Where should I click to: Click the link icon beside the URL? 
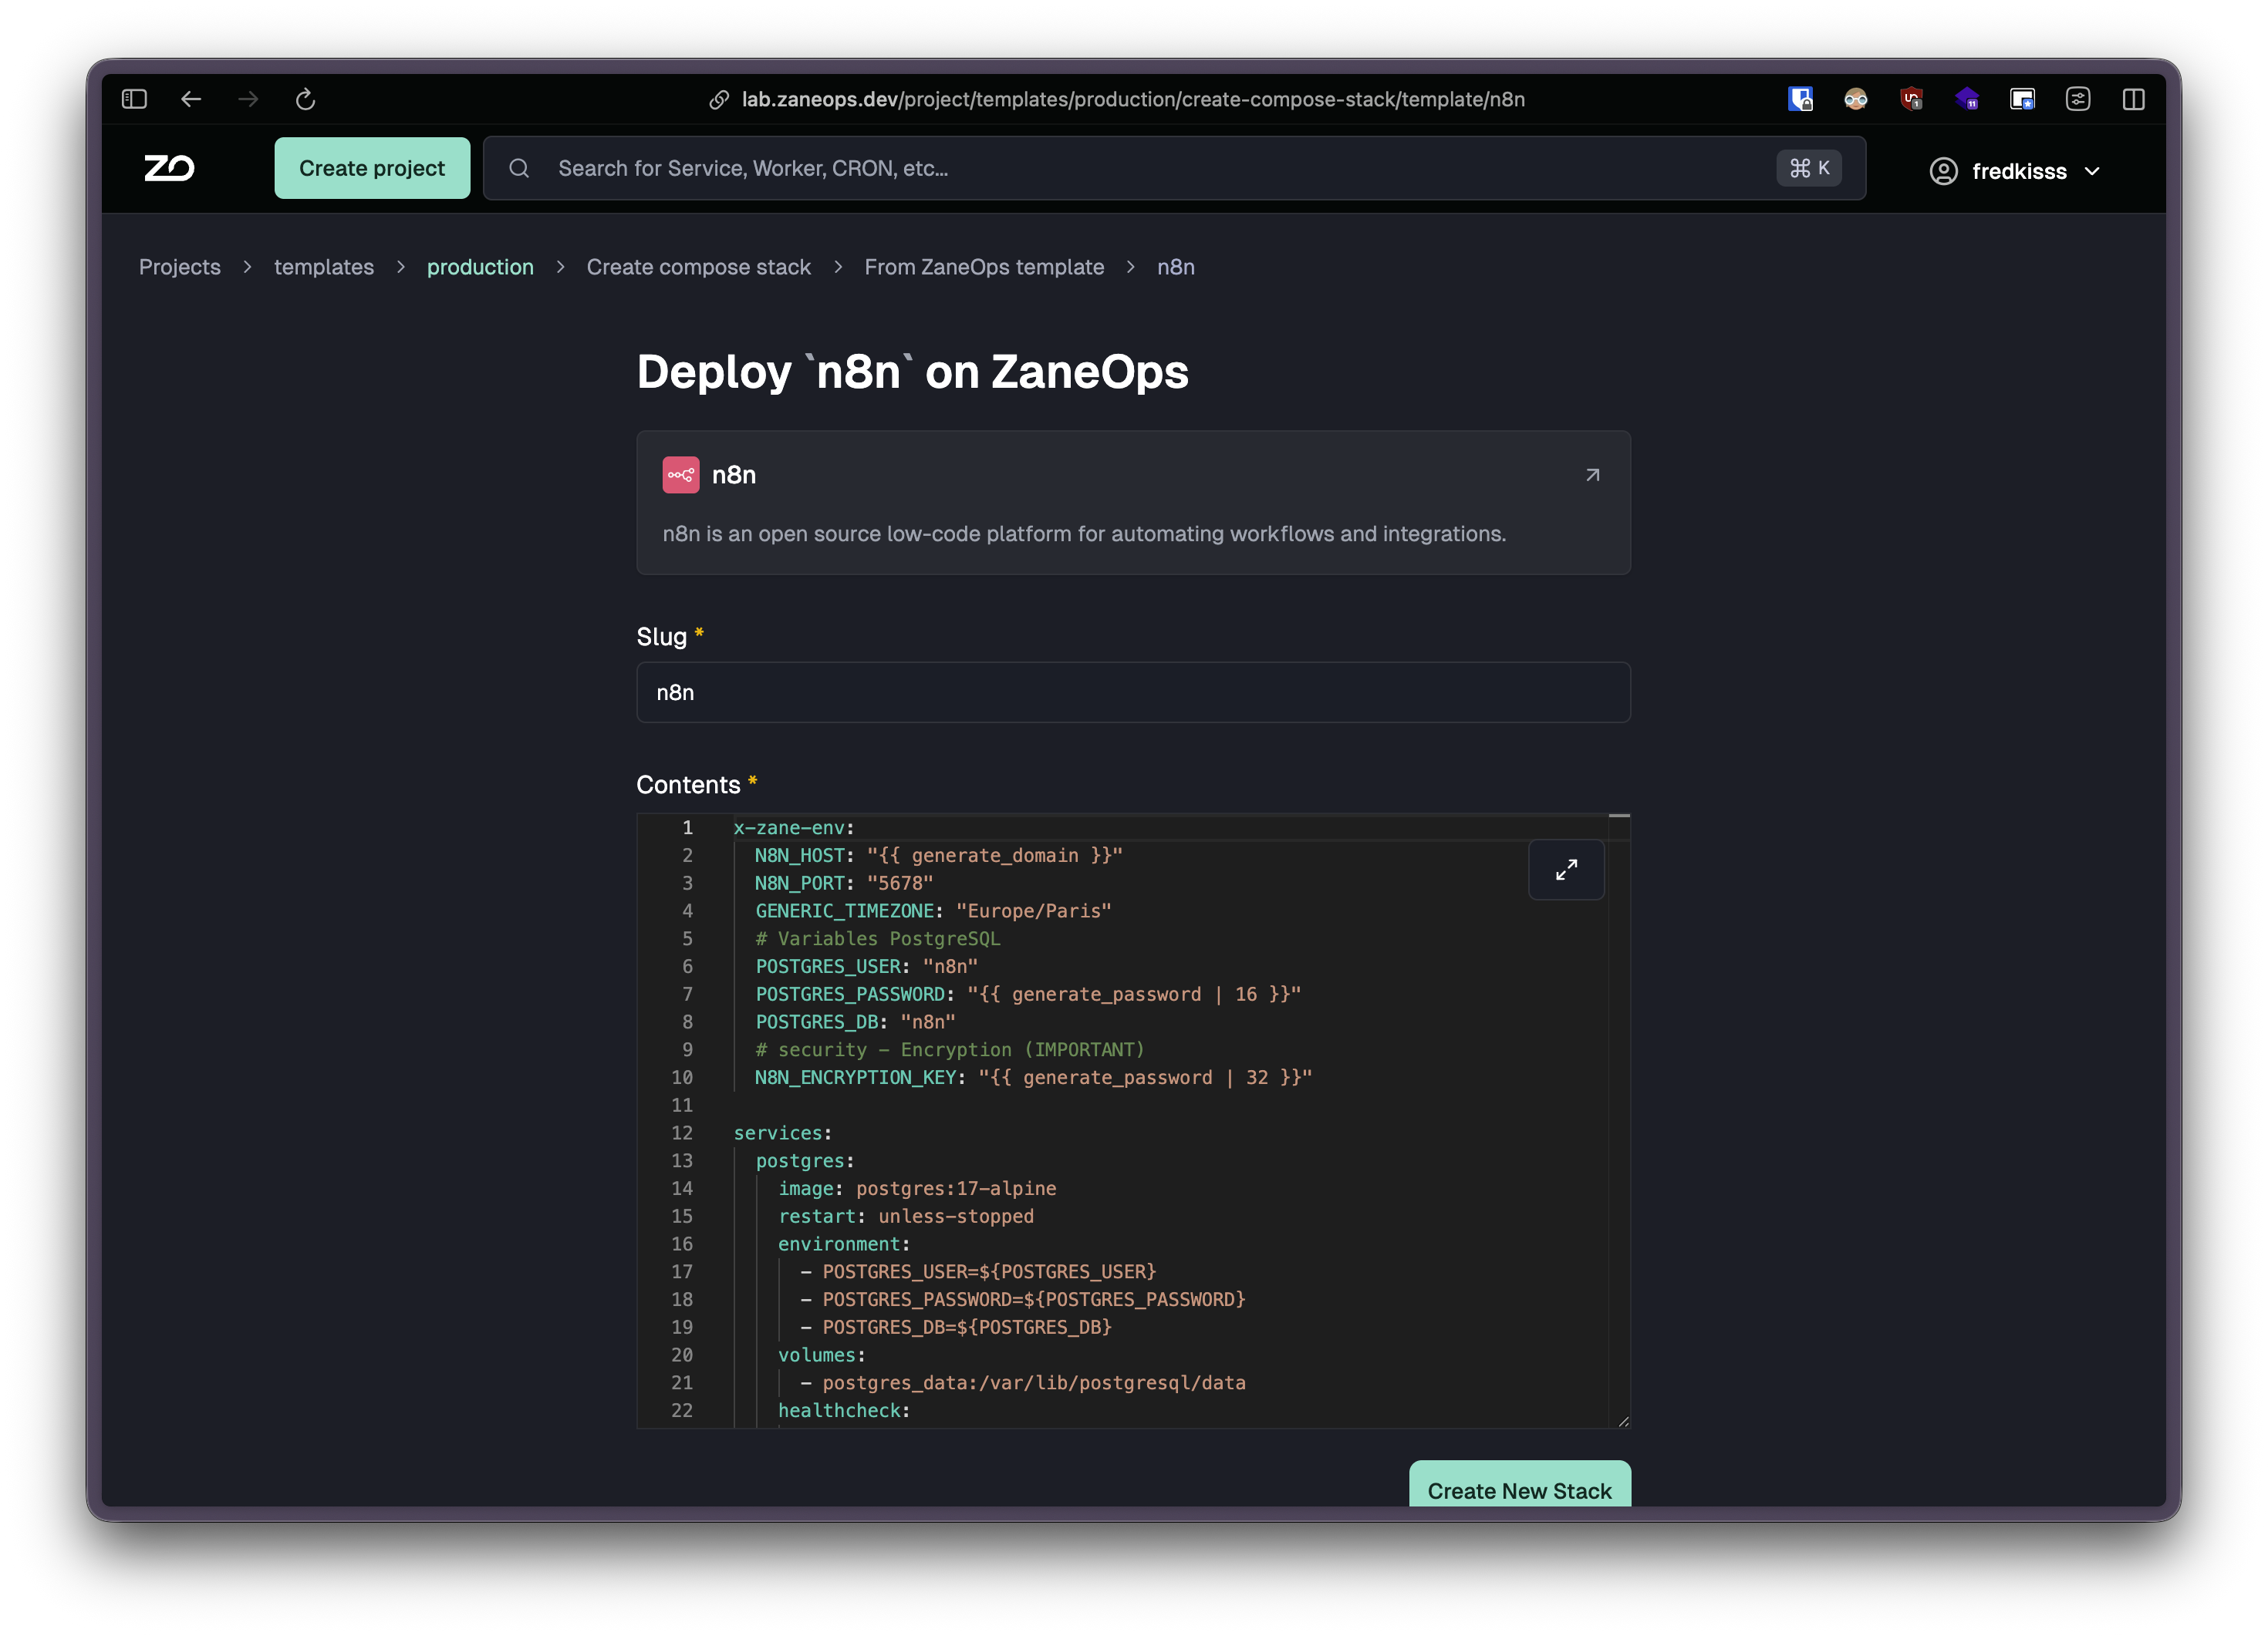(719, 99)
